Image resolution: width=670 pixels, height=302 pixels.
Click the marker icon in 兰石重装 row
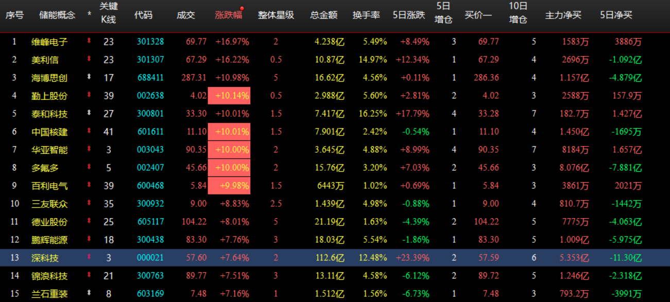(x=89, y=293)
